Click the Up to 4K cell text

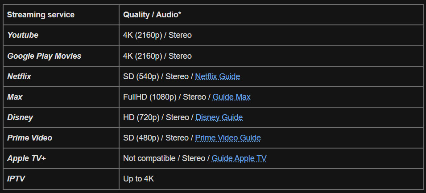[139, 179]
